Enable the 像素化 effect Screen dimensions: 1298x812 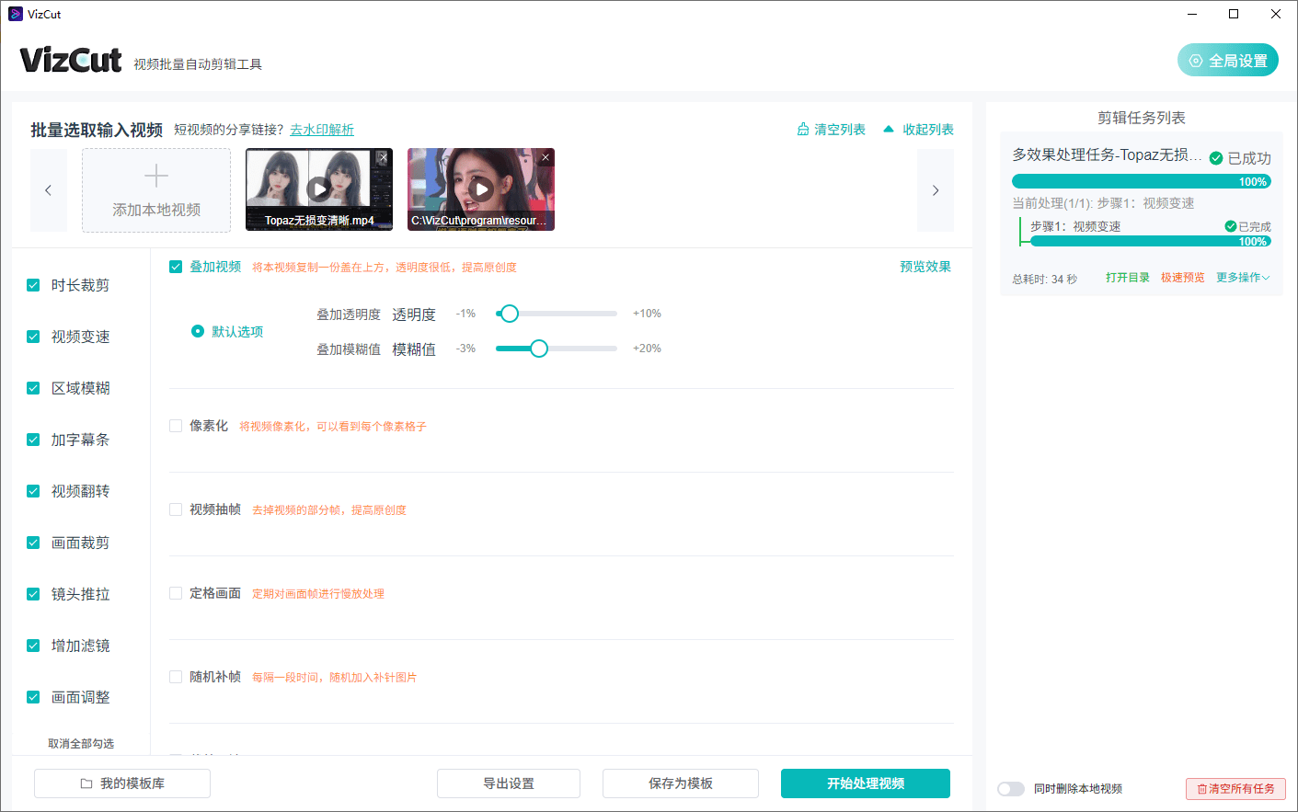[x=175, y=425]
